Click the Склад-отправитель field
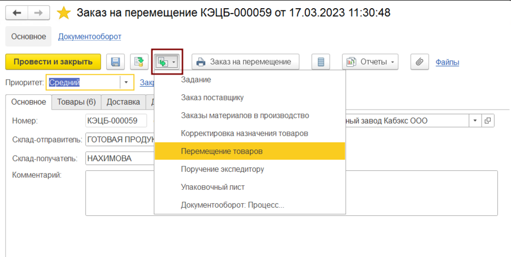The height and width of the screenshot is (257, 511). (x=120, y=139)
